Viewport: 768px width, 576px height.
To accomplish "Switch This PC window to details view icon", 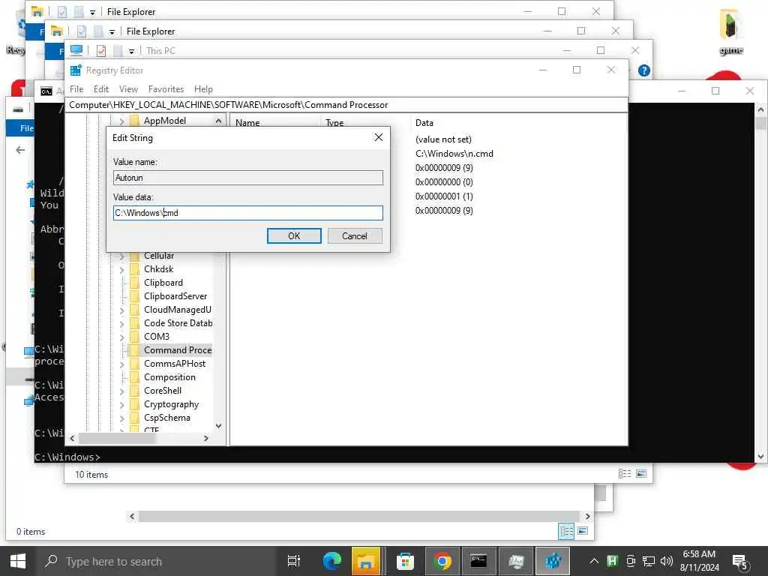I will point(625,474).
